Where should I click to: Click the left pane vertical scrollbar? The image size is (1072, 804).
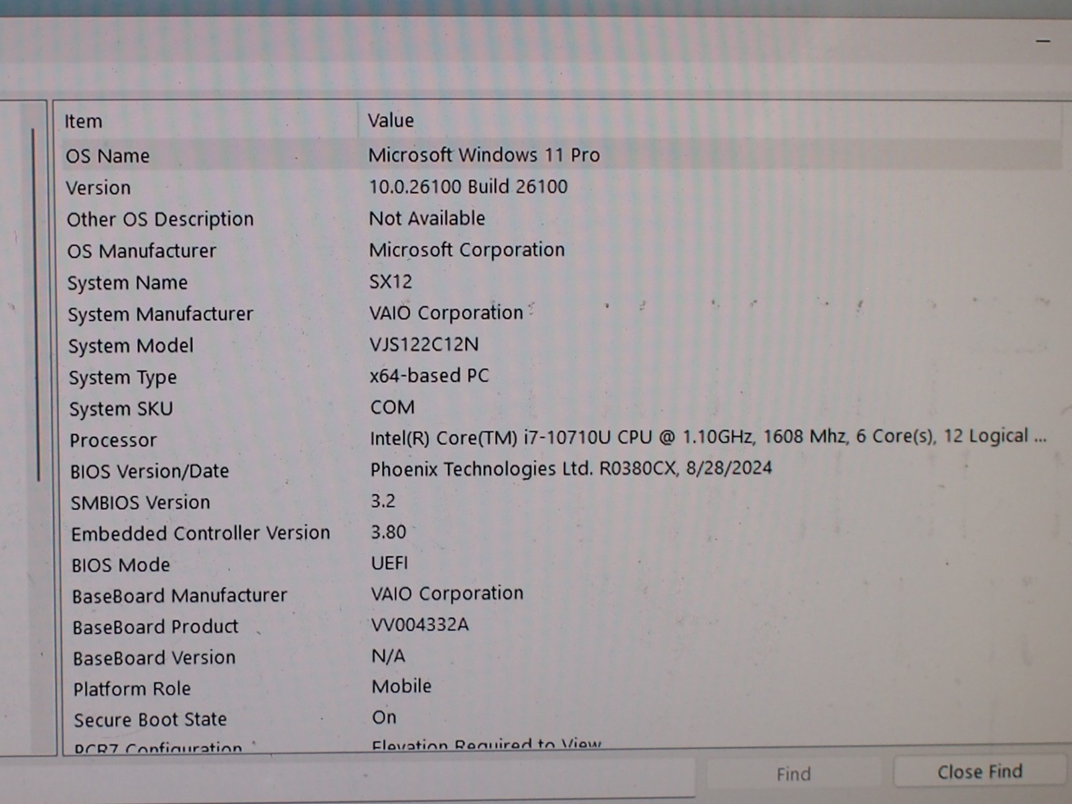click(x=36, y=305)
